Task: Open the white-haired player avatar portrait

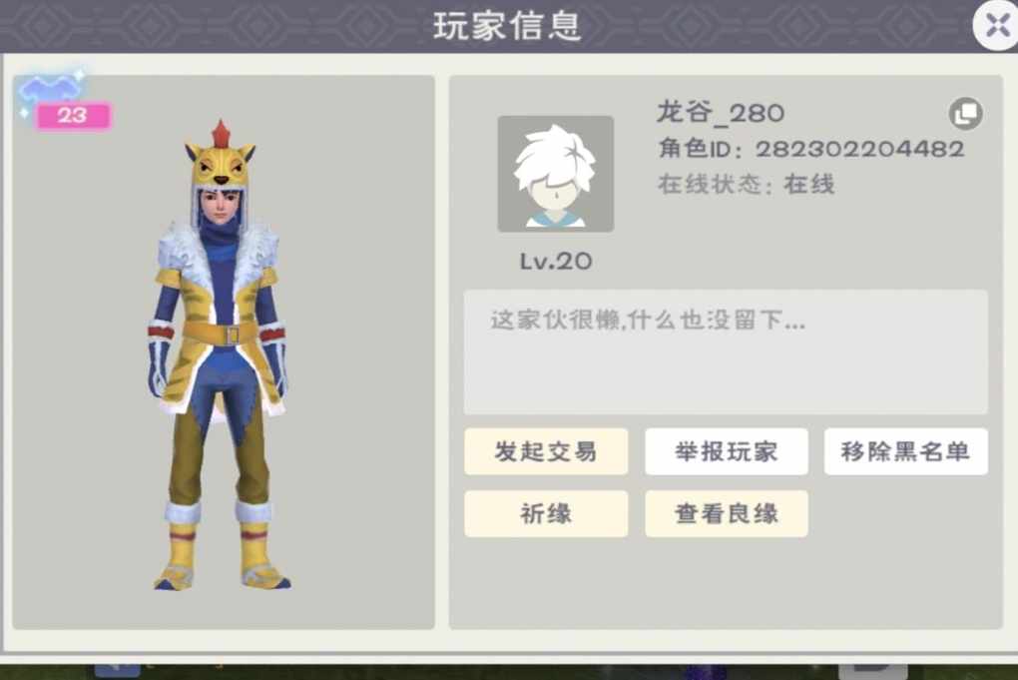Action: pos(555,174)
